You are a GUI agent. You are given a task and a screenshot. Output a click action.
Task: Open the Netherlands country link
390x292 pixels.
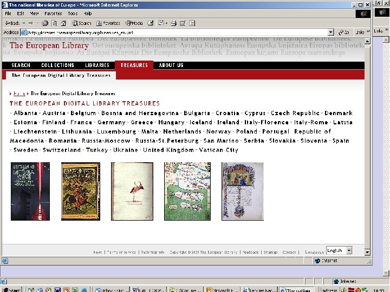[182, 131]
